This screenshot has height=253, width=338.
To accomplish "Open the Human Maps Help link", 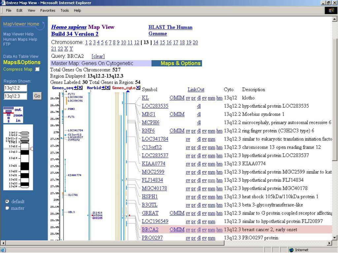I will pyautogui.click(x=20, y=40).
